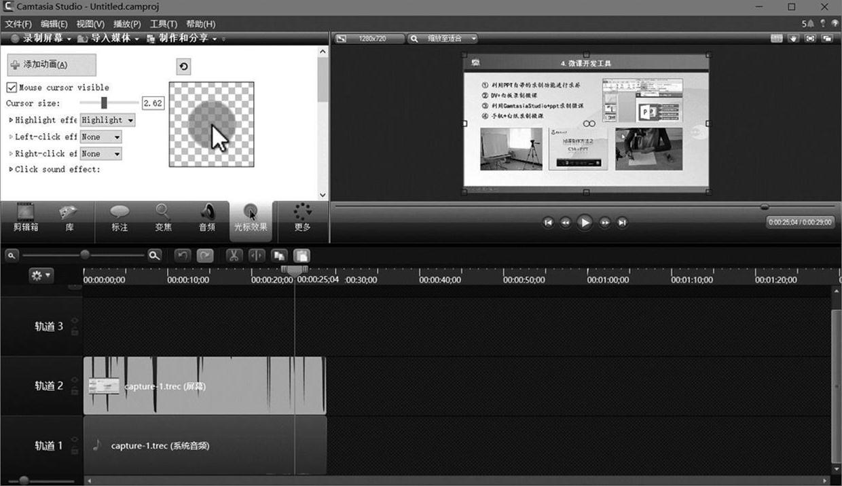This screenshot has width=842, height=486.
Task: Expand the Right-click effect options triangle
Action: tap(11, 154)
